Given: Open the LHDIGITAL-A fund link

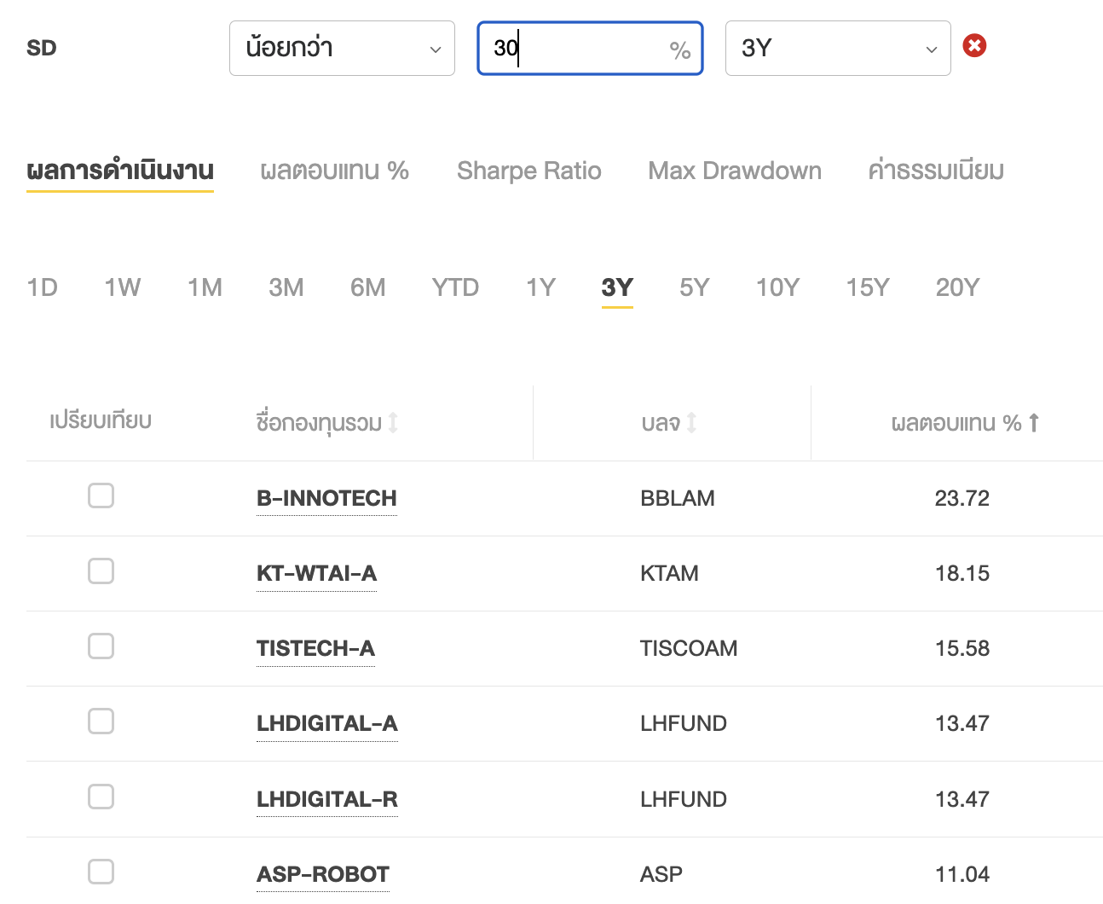Looking at the screenshot, I should [327, 723].
